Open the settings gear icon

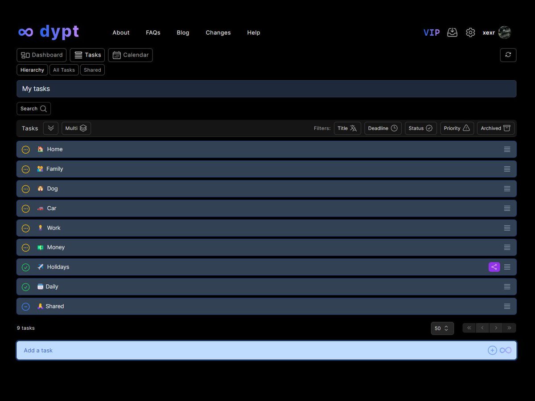(x=470, y=33)
